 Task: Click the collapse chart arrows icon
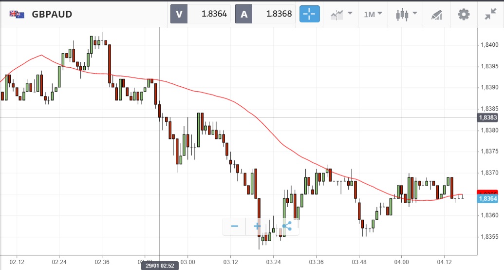pos(490,14)
